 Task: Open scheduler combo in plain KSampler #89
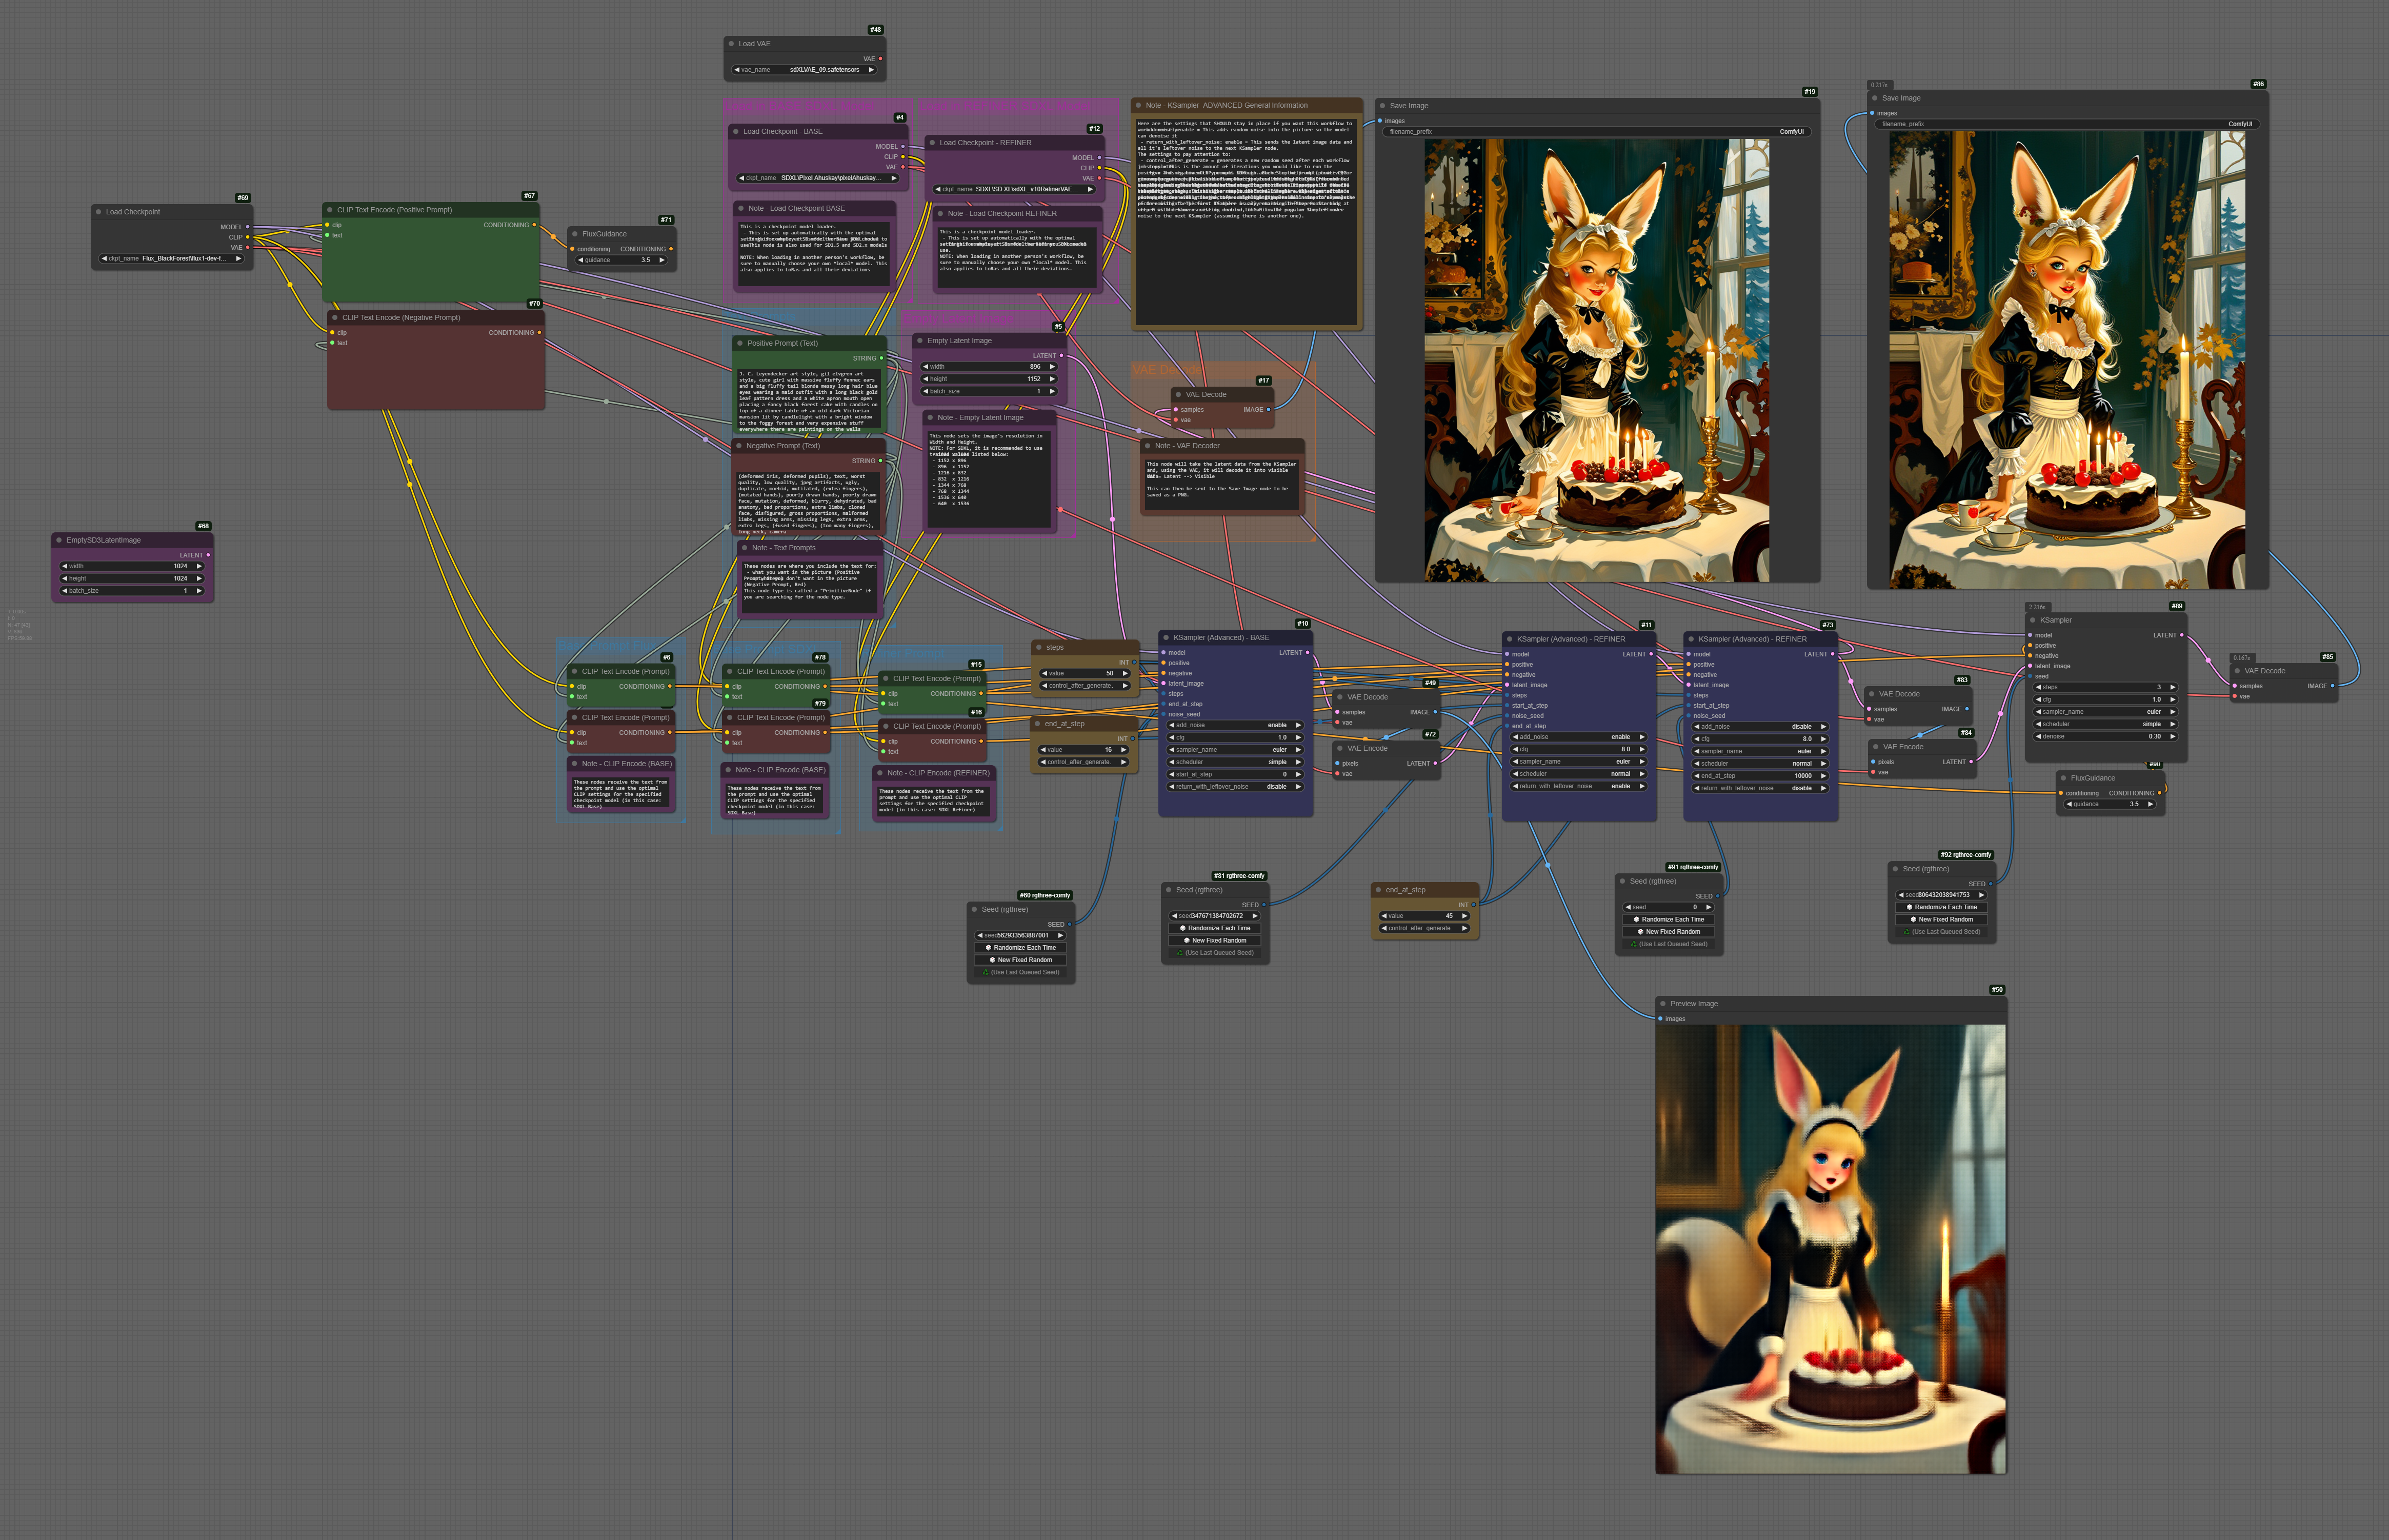click(2105, 724)
